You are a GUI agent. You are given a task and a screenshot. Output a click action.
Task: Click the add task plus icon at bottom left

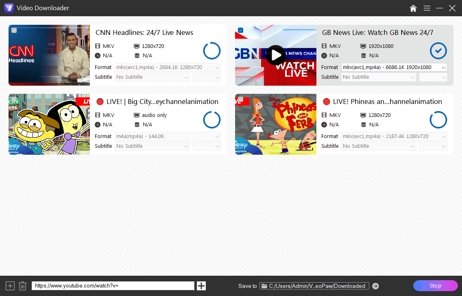10,286
